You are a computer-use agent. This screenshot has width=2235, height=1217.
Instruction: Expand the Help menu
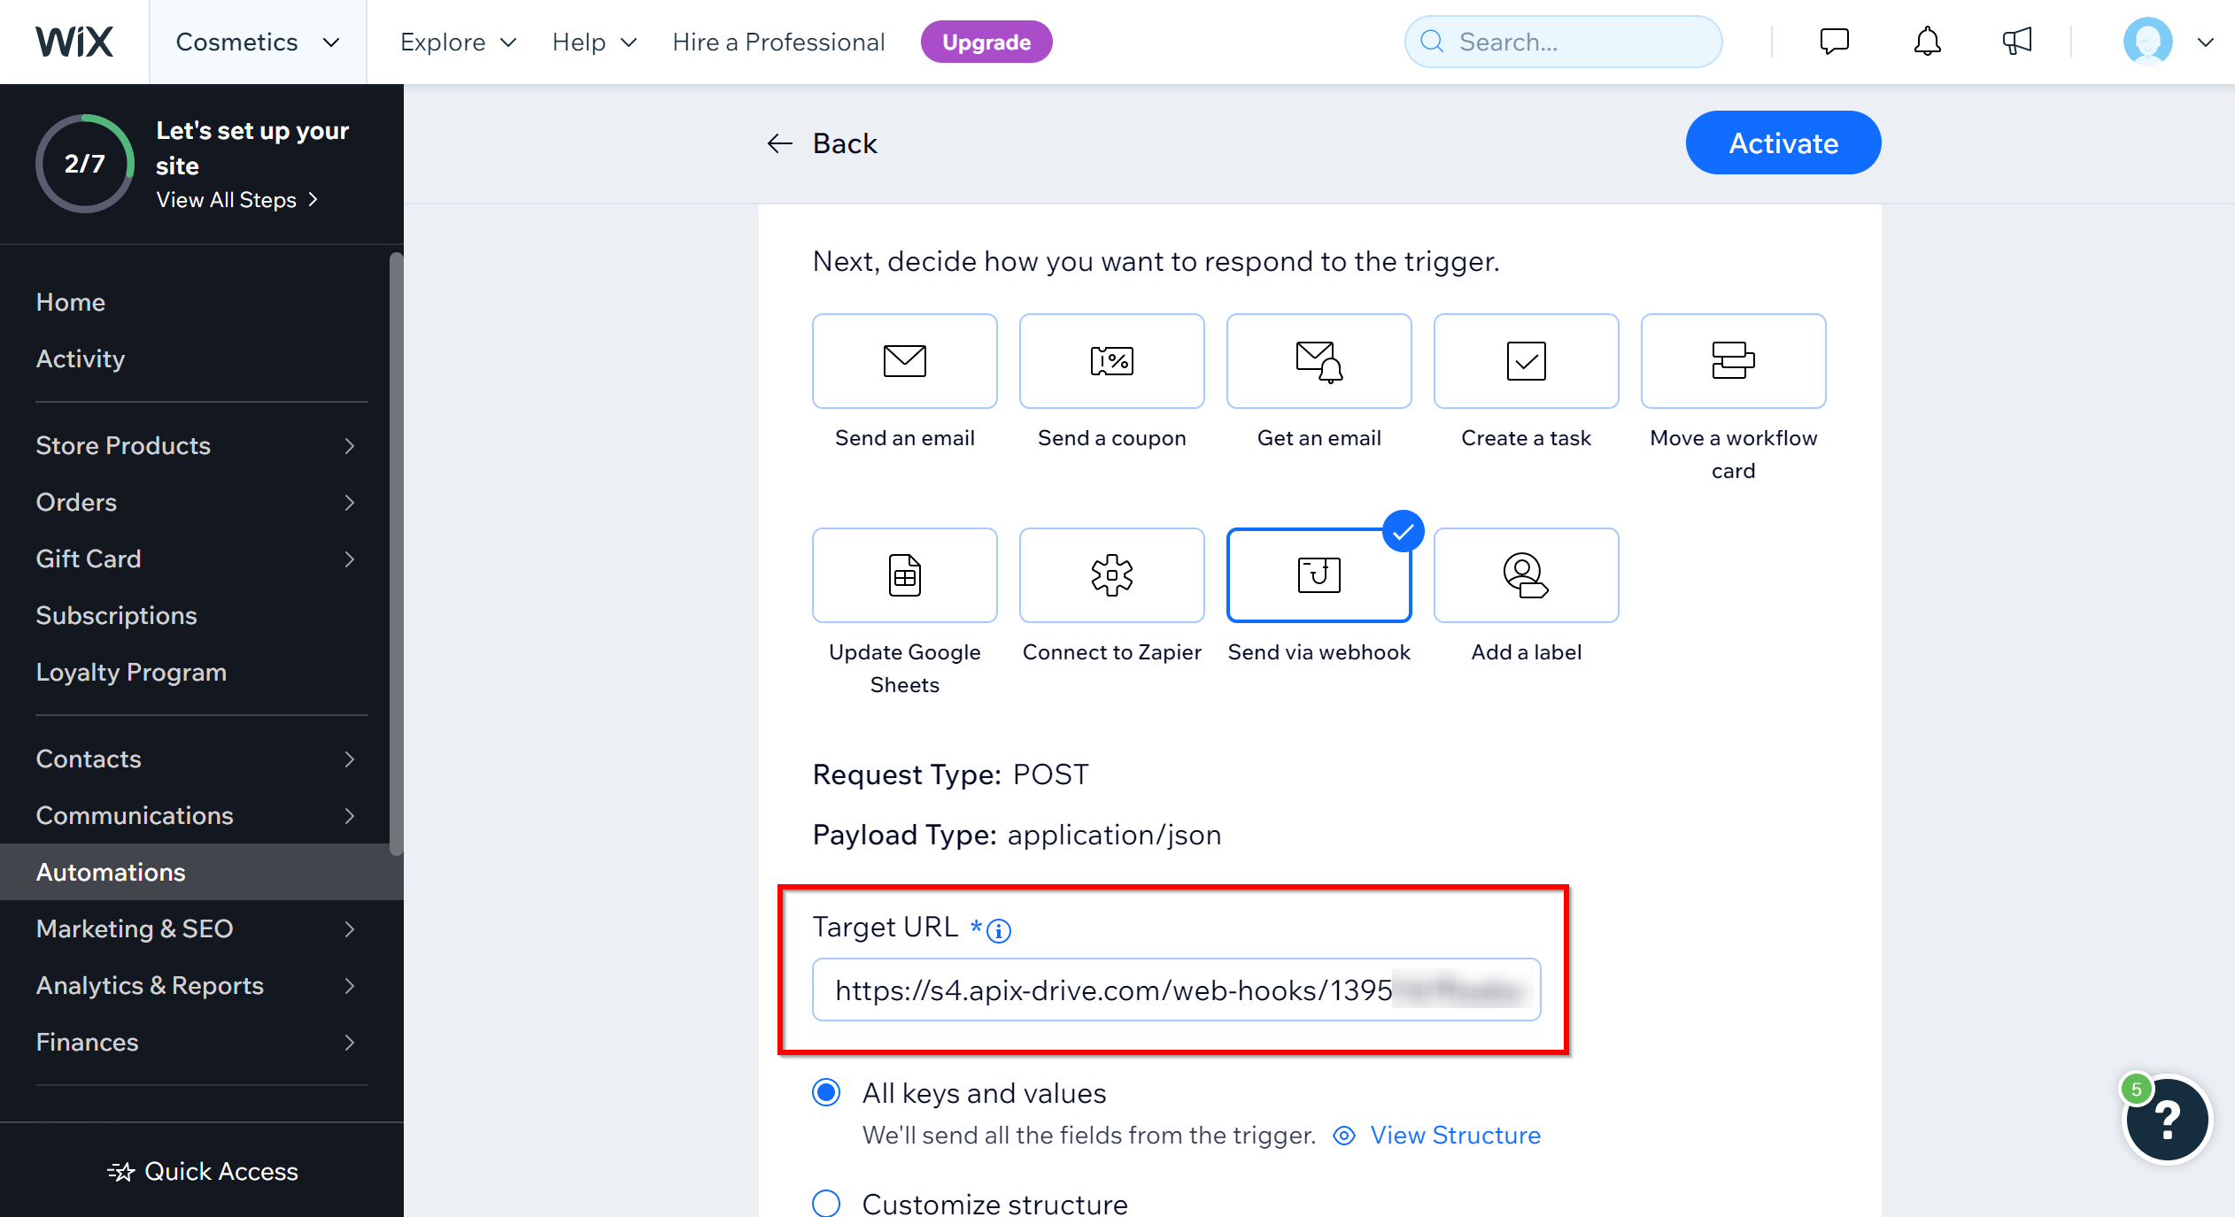(594, 42)
